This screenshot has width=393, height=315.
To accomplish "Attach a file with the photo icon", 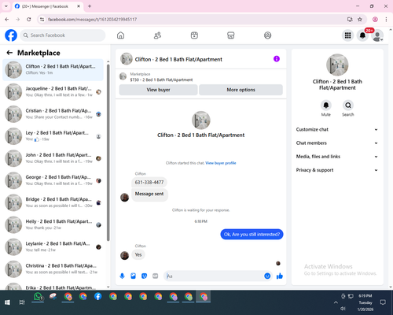I will point(133,276).
